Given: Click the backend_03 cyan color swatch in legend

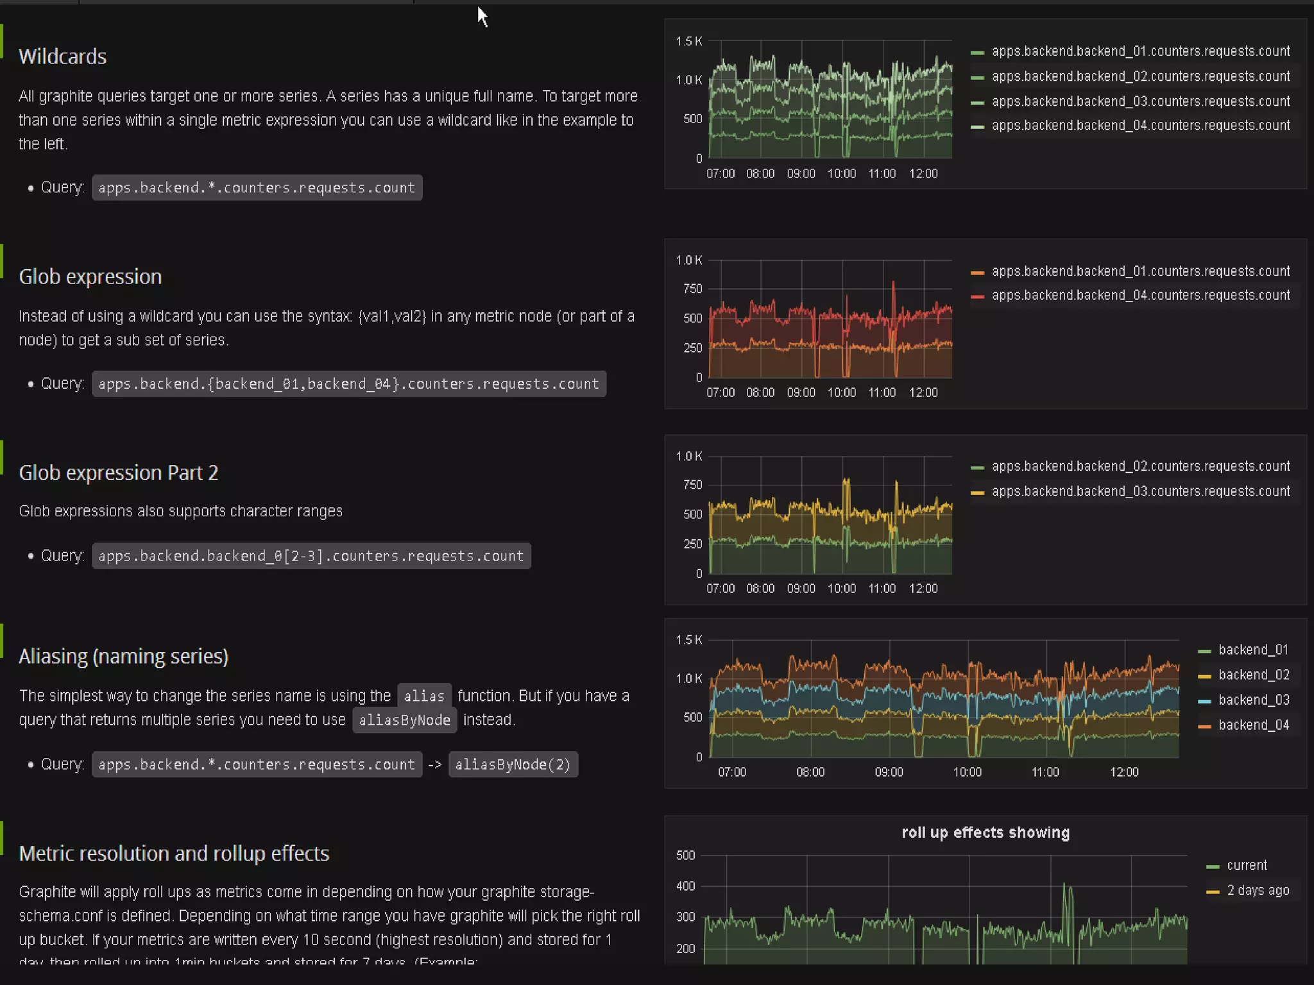Looking at the screenshot, I should click(x=1204, y=702).
